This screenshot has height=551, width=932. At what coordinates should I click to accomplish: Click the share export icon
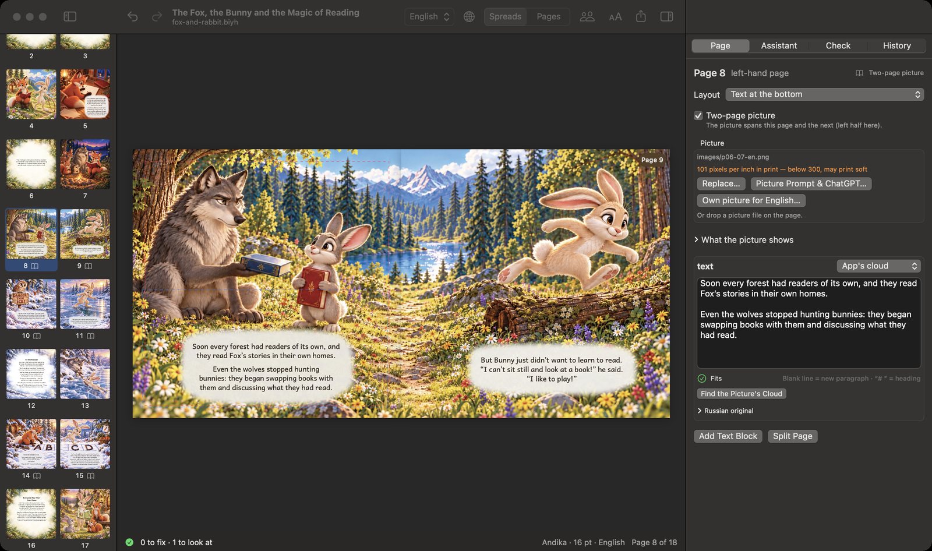641,16
